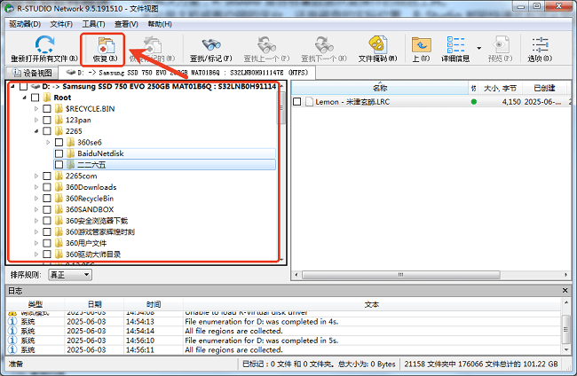Tick the 360Downloads folder checkbox
Viewport: 577px width, 376px height.
click(47, 187)
